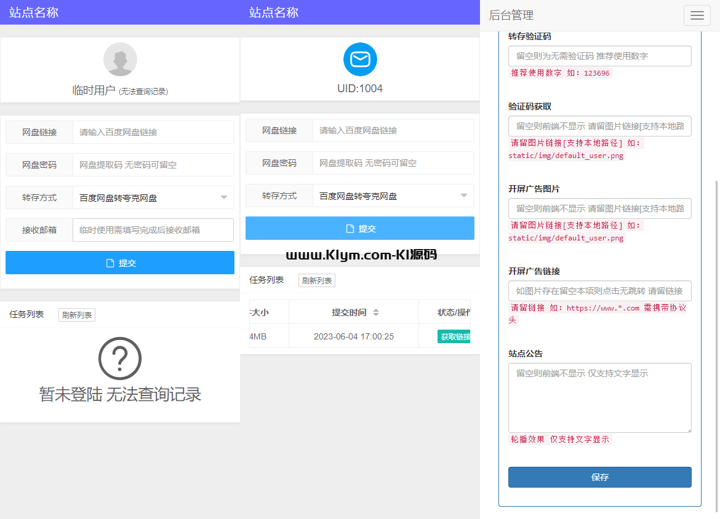
Task: Click 刷新列表 in the middle task list
Action: click(x=317, y=280)
